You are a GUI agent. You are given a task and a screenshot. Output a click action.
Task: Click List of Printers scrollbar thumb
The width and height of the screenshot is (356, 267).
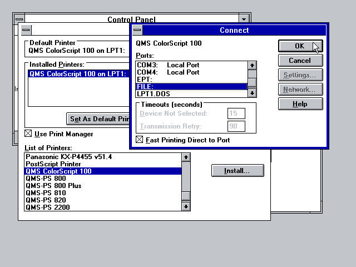pyautogui.click(x=186, y=196)
